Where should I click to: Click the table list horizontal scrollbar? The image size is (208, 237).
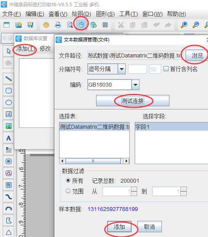click(x=95, y=161)
